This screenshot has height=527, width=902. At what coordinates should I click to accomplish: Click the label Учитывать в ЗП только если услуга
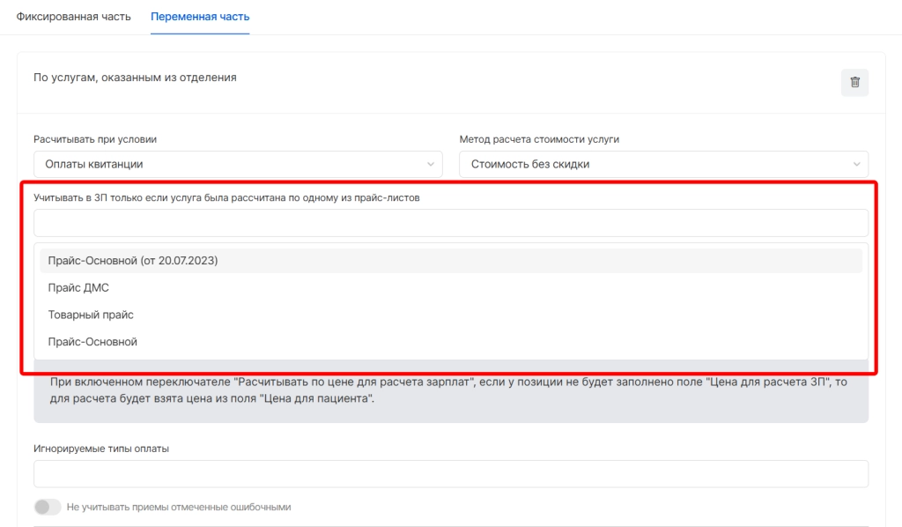(225, 197)
